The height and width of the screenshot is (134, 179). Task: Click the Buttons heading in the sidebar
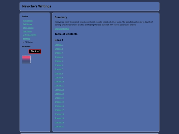pyautogui.click(x=26, y=47)
